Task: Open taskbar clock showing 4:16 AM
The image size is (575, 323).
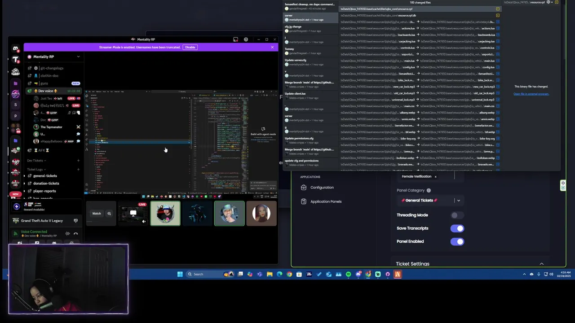Action: click(x=565, y=274)
